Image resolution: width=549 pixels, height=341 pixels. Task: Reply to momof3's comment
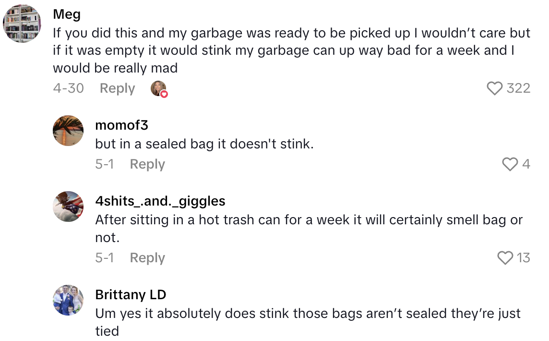147,164
